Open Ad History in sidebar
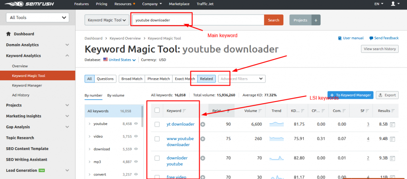This screenshot has height=179, width=407. (x=21, y=95)
